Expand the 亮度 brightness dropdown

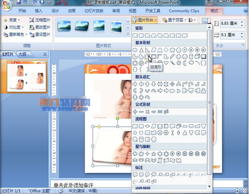click(11, 20)
